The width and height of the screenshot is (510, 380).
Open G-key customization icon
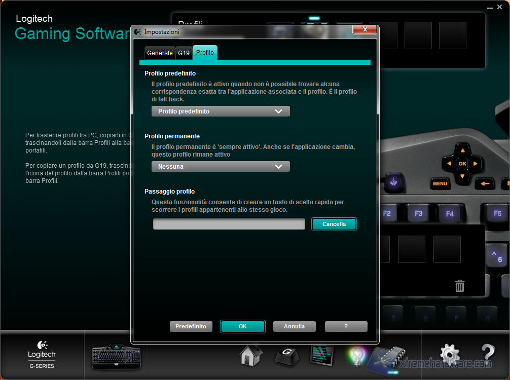[x=286, y=356]
